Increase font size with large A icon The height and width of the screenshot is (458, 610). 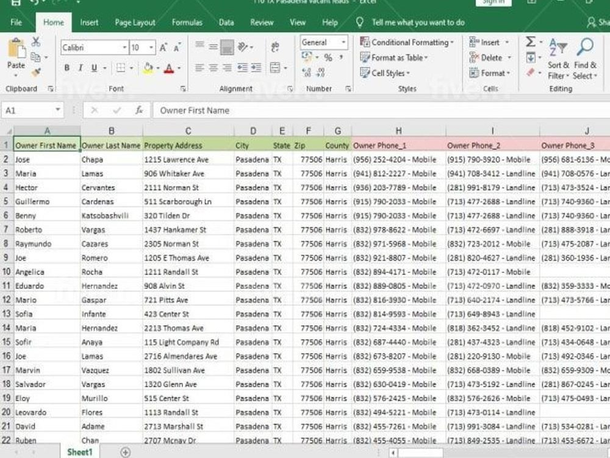pyautogui.click(x=163, y=48)
